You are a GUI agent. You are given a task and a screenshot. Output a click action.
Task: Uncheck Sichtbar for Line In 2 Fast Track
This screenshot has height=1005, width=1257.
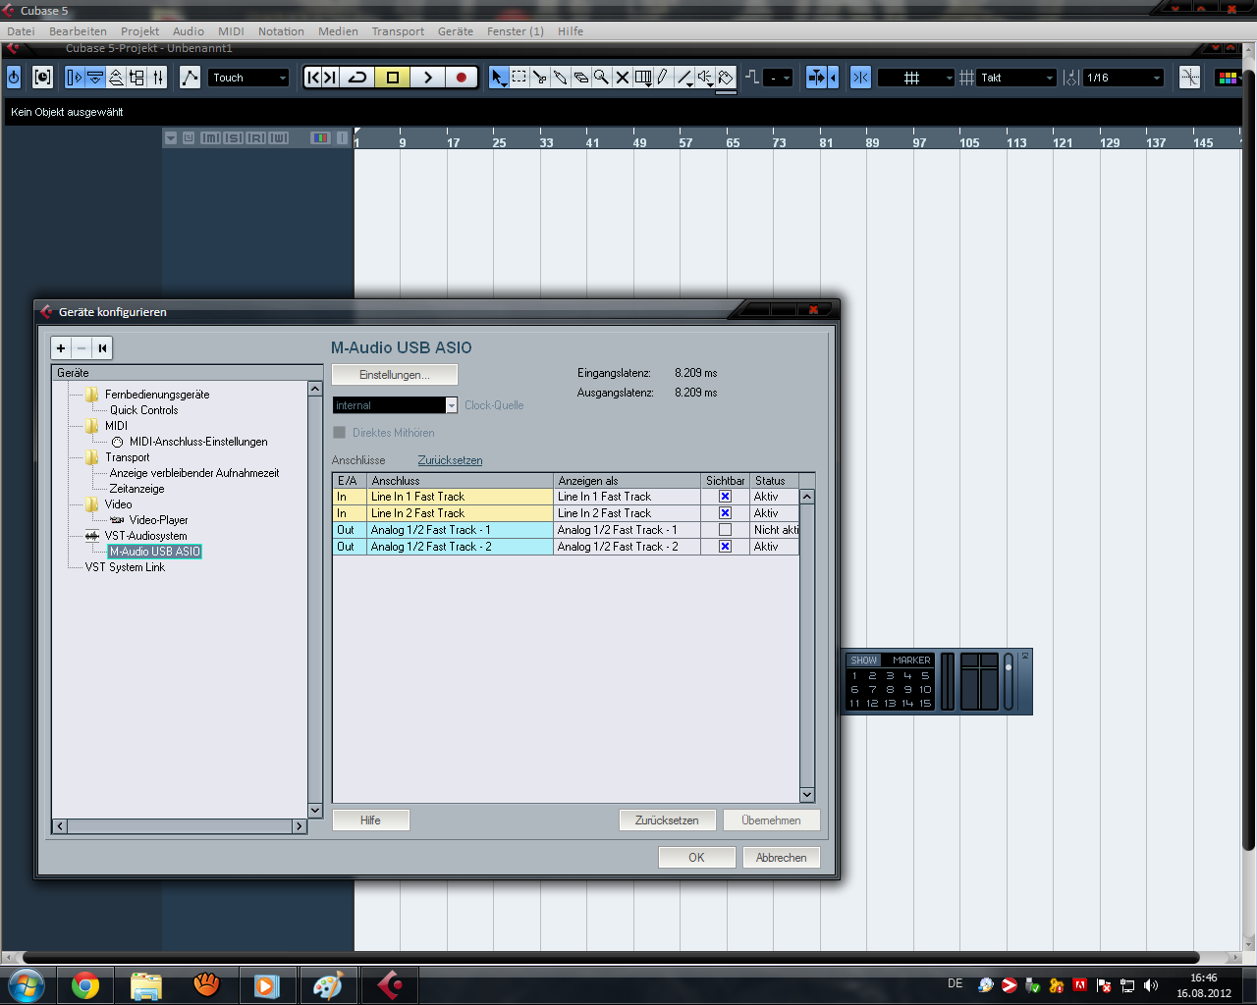pyautogui.click(x=725, y=513)
